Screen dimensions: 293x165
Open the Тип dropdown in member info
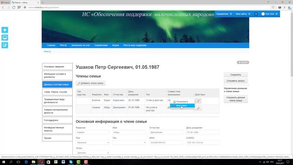(x=129, y=143)
